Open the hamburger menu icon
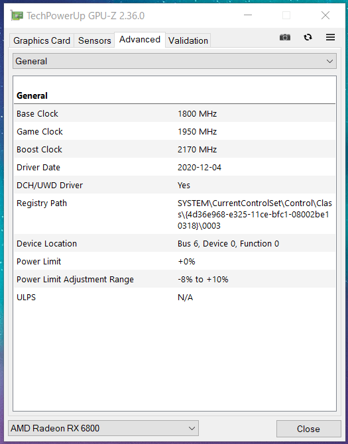Image resolution: width=348 pixels, height=444 pixels. point(330,37)
